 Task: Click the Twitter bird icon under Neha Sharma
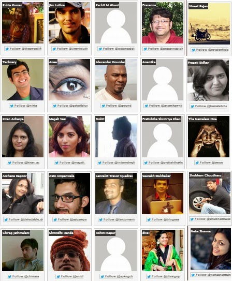tap(193, 275)
